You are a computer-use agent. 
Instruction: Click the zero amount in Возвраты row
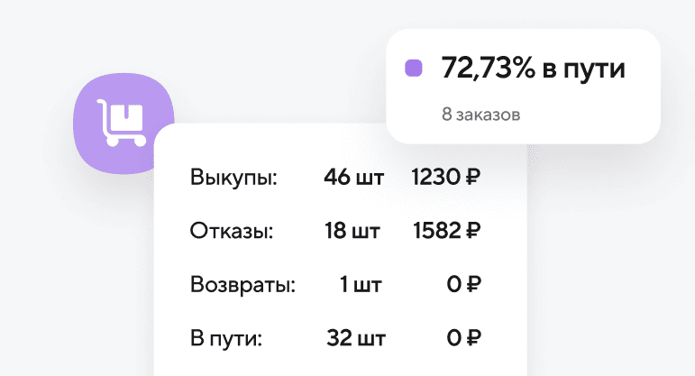pyautogui.click(x=454, y=285)
